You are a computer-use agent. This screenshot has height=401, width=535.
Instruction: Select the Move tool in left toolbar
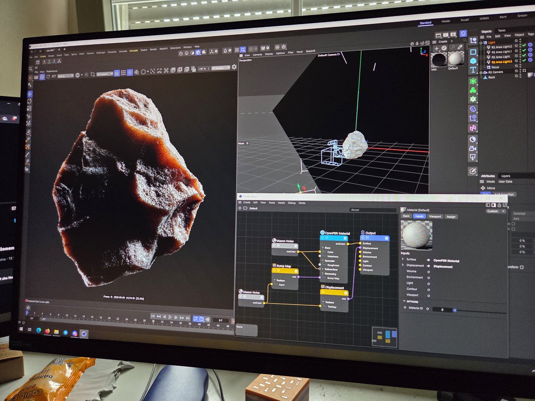tap(29, 94)
